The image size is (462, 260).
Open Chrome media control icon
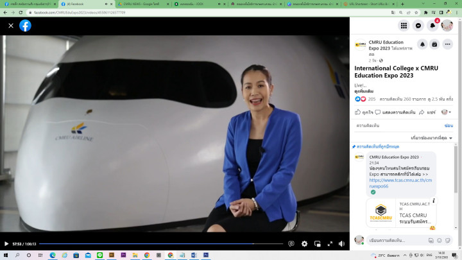click(433, 13)
